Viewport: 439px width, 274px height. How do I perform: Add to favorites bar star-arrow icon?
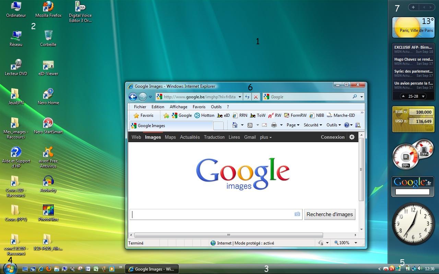point(166,115)
